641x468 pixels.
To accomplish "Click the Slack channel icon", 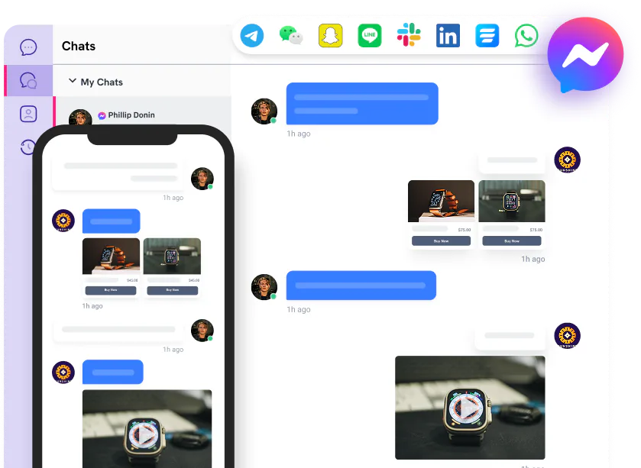I will [409, 35].
